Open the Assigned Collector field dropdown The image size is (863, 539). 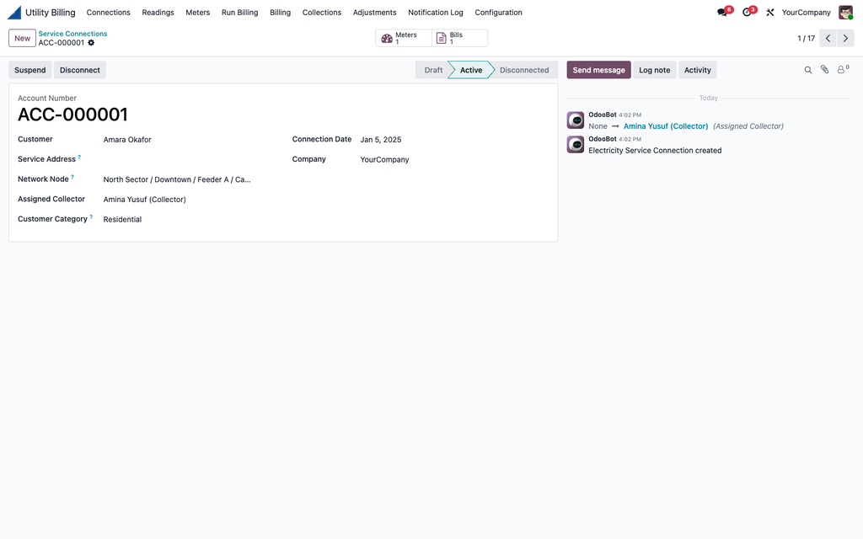tap(188, 199)
